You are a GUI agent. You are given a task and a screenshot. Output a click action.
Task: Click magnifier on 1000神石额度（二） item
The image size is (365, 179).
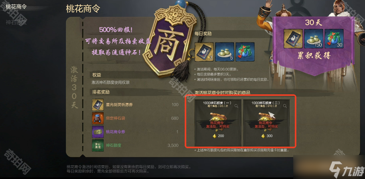coord(285,106)
